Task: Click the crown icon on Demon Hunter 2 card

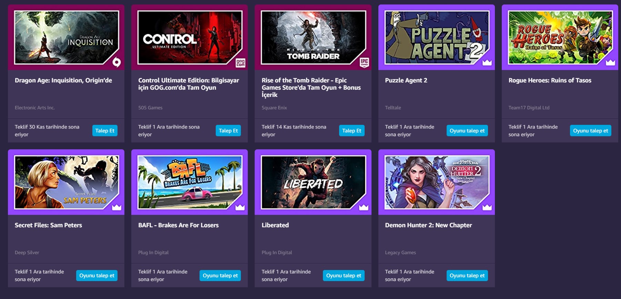Action: pyautogui.click(x=487, y=207)
